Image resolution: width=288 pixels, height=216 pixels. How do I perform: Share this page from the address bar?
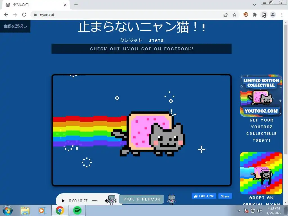pos(226,15)
